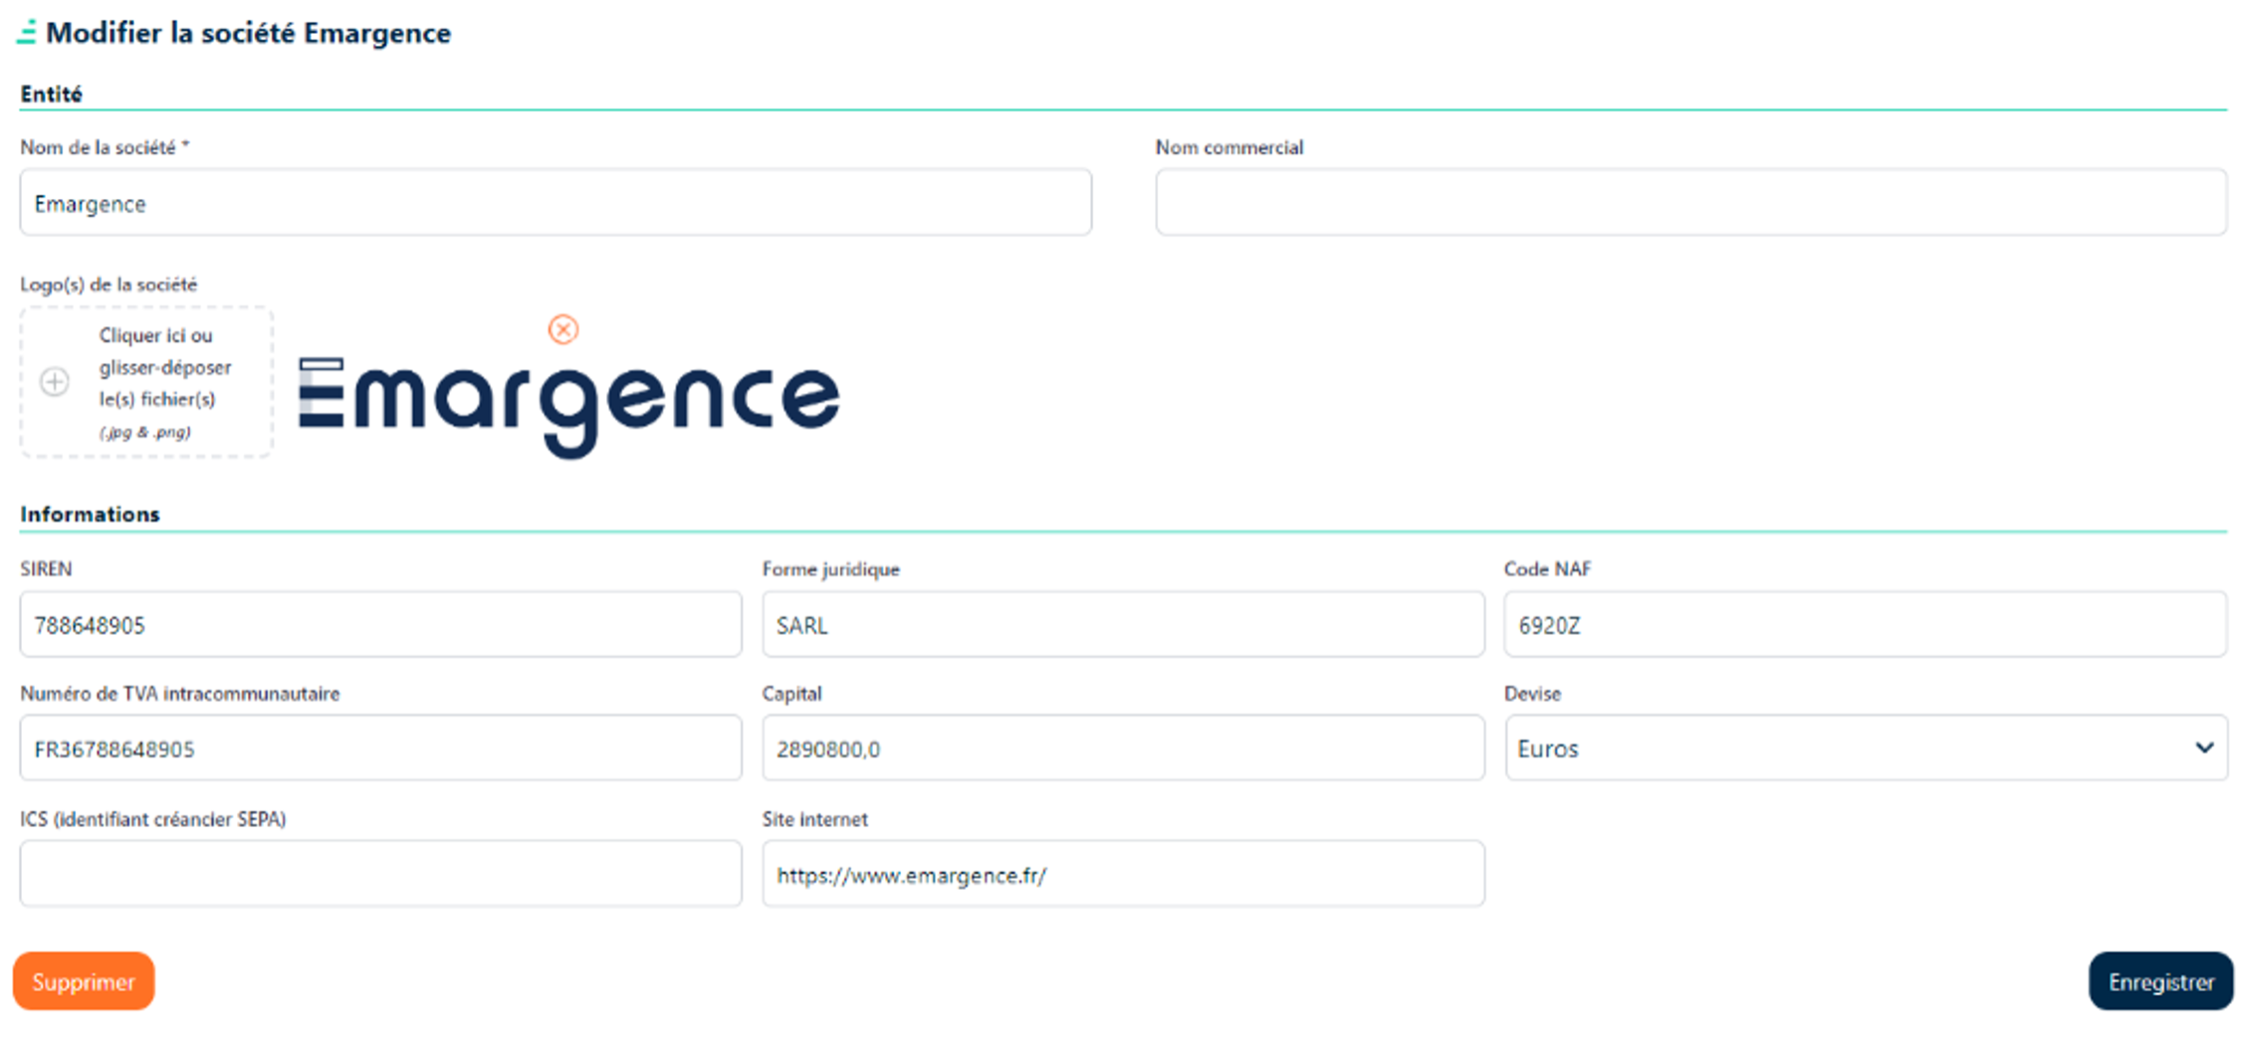
Task: Click the 'Code NAF' label
Action: click(1547, 569)
